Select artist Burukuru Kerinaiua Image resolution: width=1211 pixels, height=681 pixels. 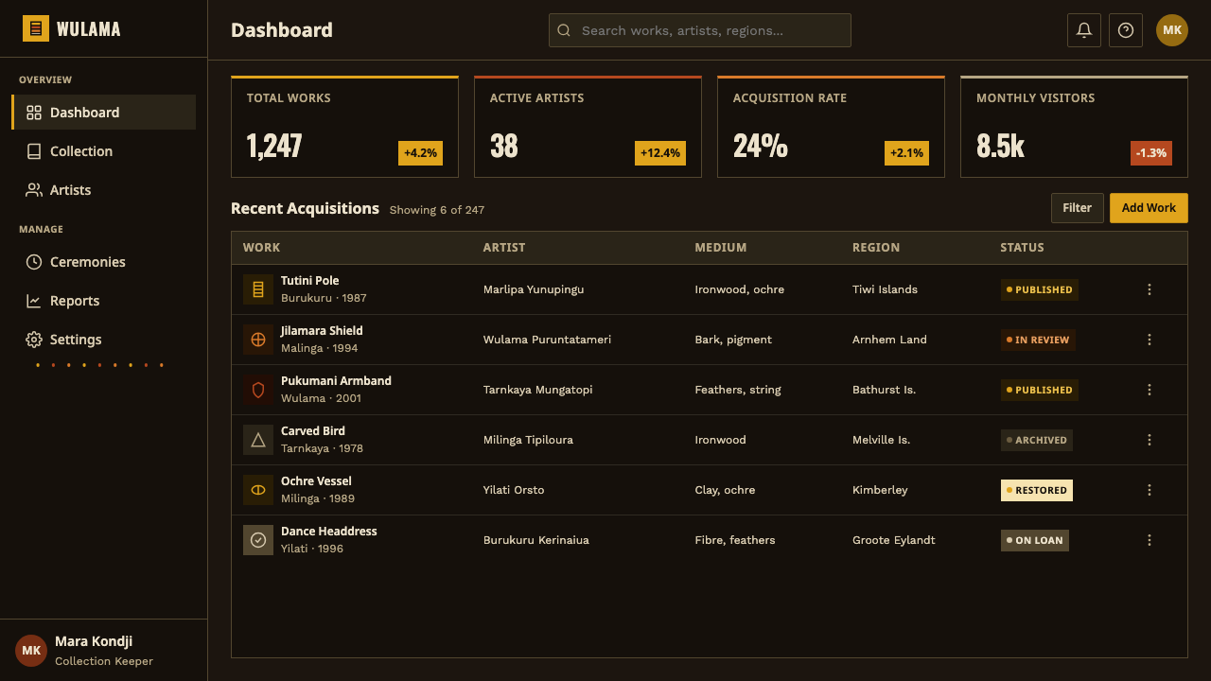(536, 540)
